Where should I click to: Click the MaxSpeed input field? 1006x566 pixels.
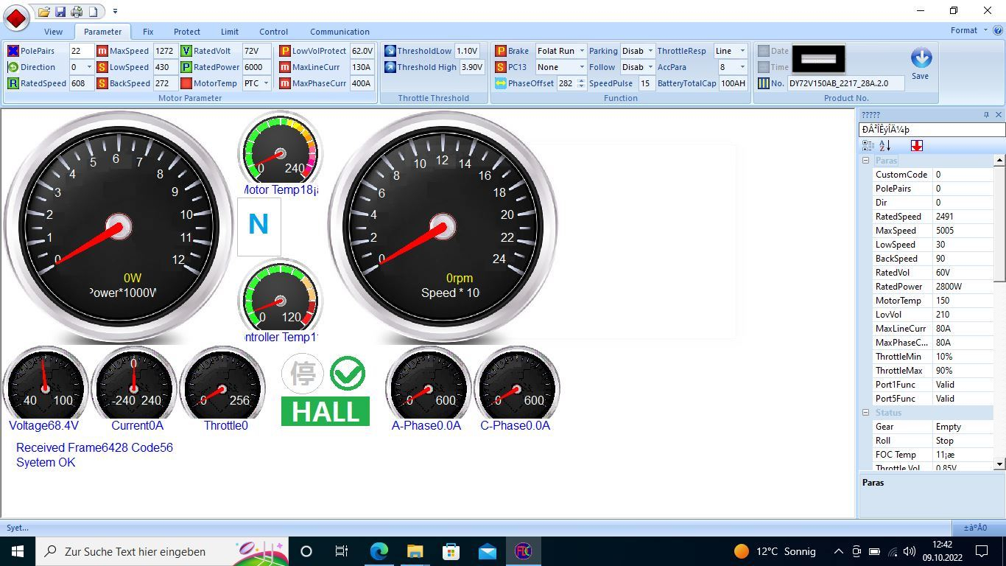[x=164, y=51]
